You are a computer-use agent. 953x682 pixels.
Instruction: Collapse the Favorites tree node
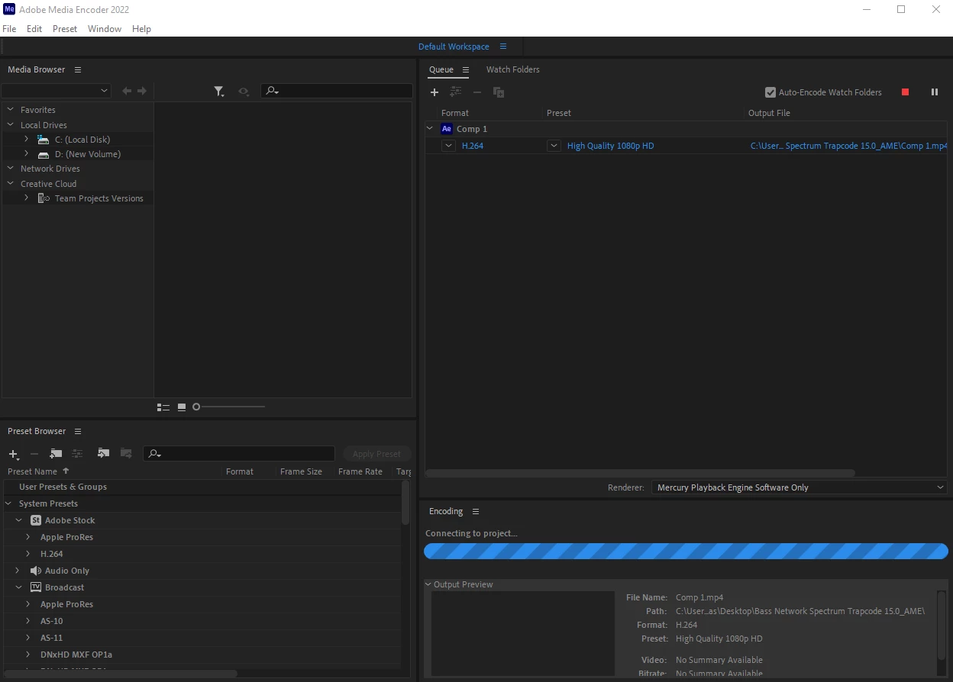[11, 110]
